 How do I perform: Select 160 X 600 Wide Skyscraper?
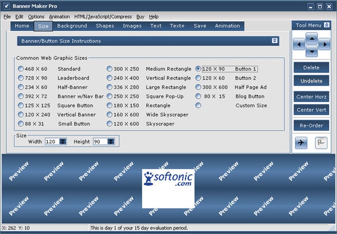(110, 115)
